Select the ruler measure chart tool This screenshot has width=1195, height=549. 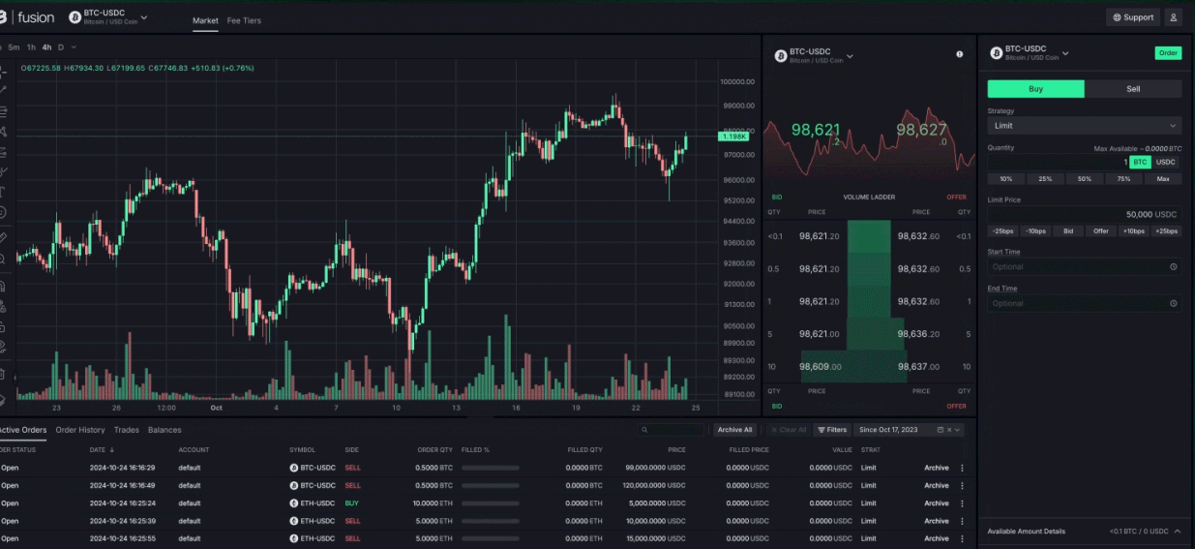[3, 236]
